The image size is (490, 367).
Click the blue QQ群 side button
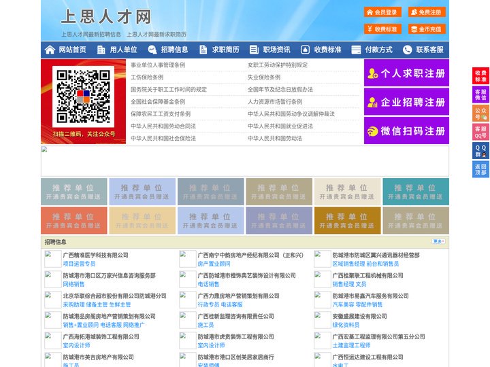coord(480,151)
